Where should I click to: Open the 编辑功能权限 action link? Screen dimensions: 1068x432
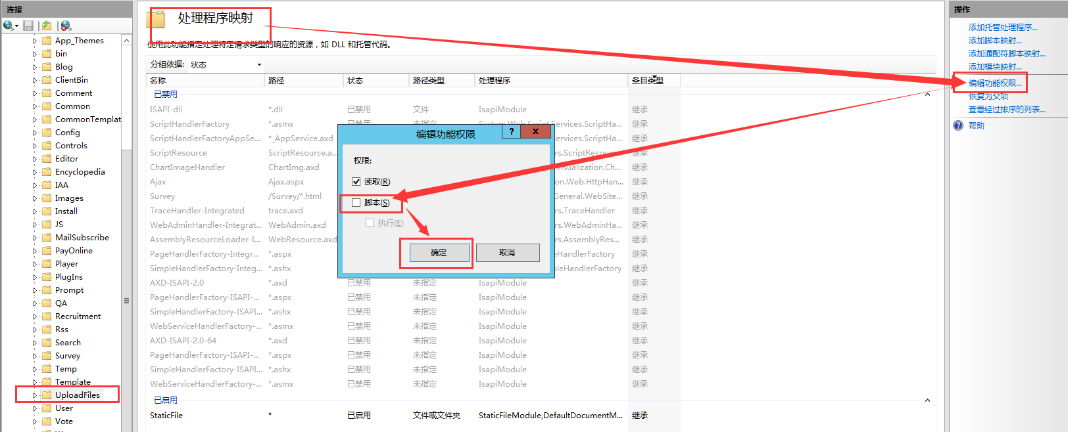coord(995,83)
